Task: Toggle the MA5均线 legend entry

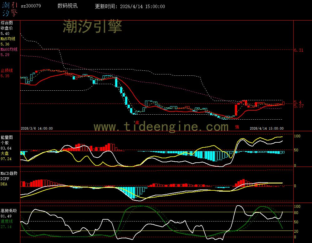Action: pos(9,39)
